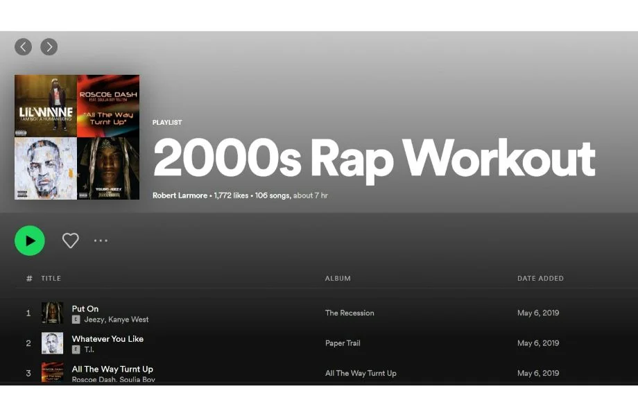Click the playlist cover artwork
The width and height of the screenshot is (638, 416).
pyautogui.click(x=76, y=137)
